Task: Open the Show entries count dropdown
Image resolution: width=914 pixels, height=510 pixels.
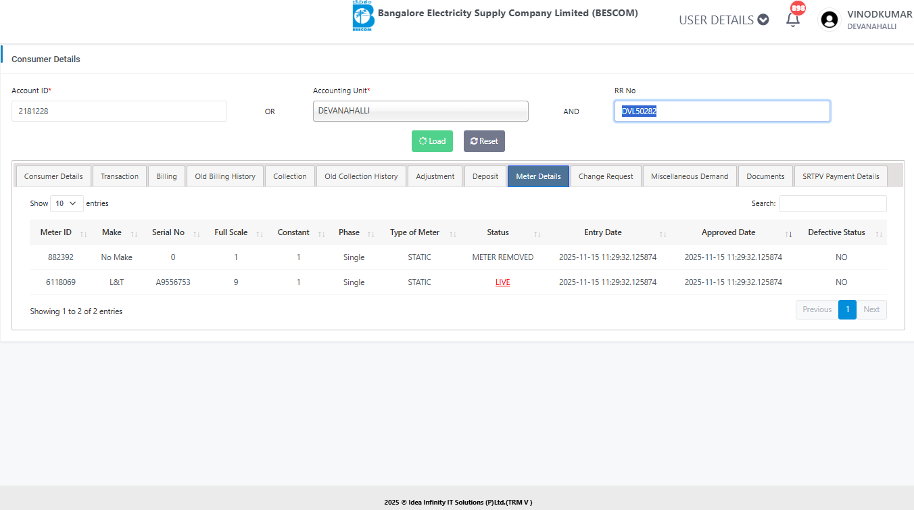Action: 66,203
